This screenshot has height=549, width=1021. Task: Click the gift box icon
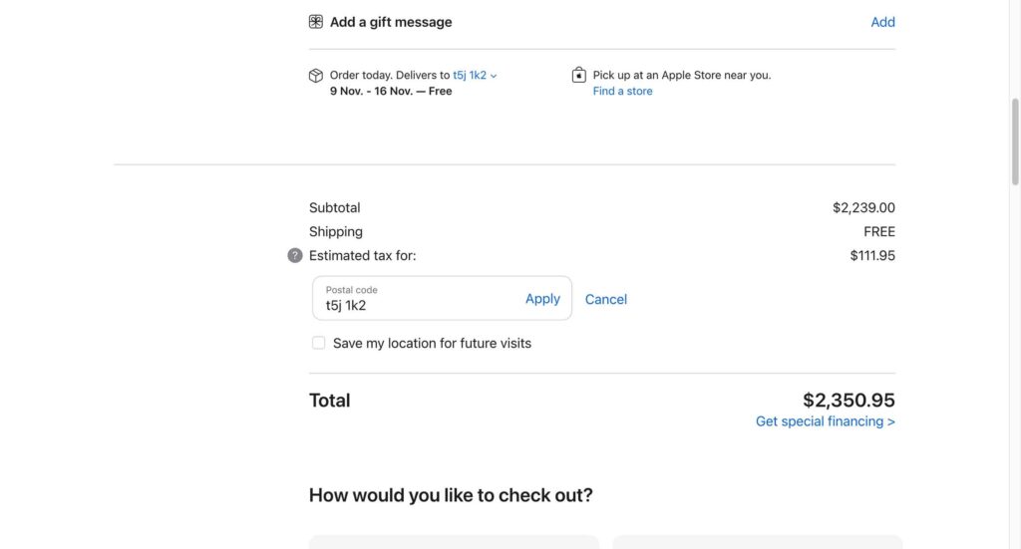tap(316, 22)
